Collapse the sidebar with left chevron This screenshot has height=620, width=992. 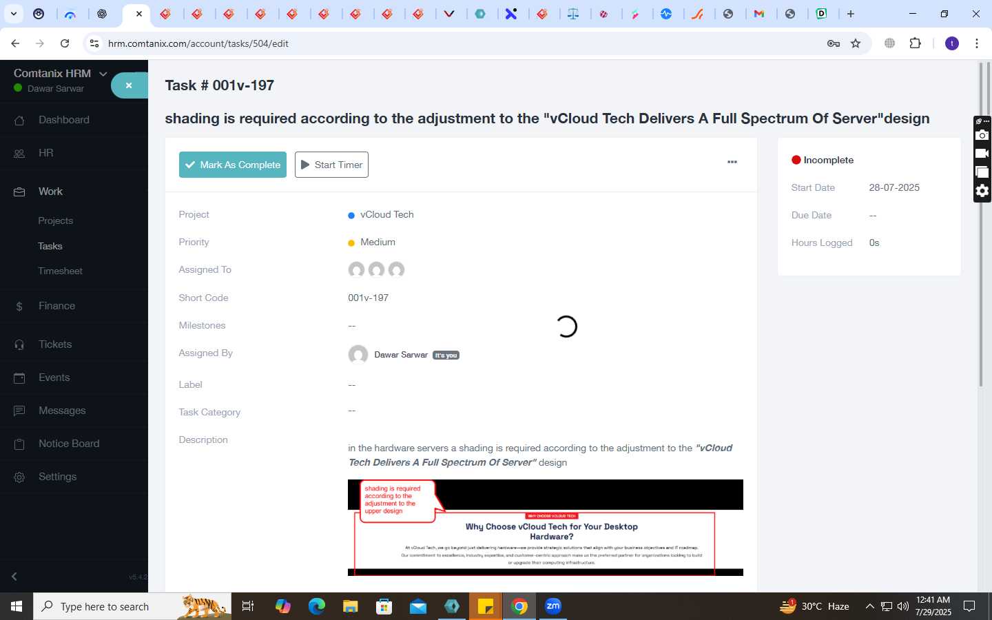(x=14, y=577)
